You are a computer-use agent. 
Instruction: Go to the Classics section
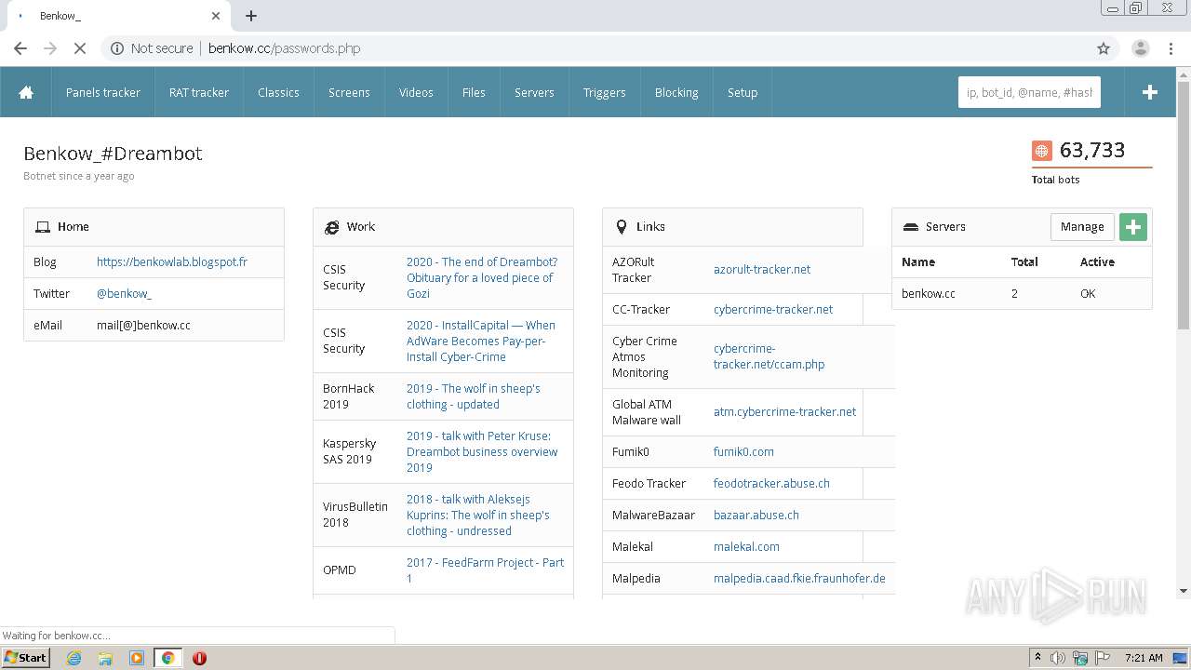(x=278, y=92)
